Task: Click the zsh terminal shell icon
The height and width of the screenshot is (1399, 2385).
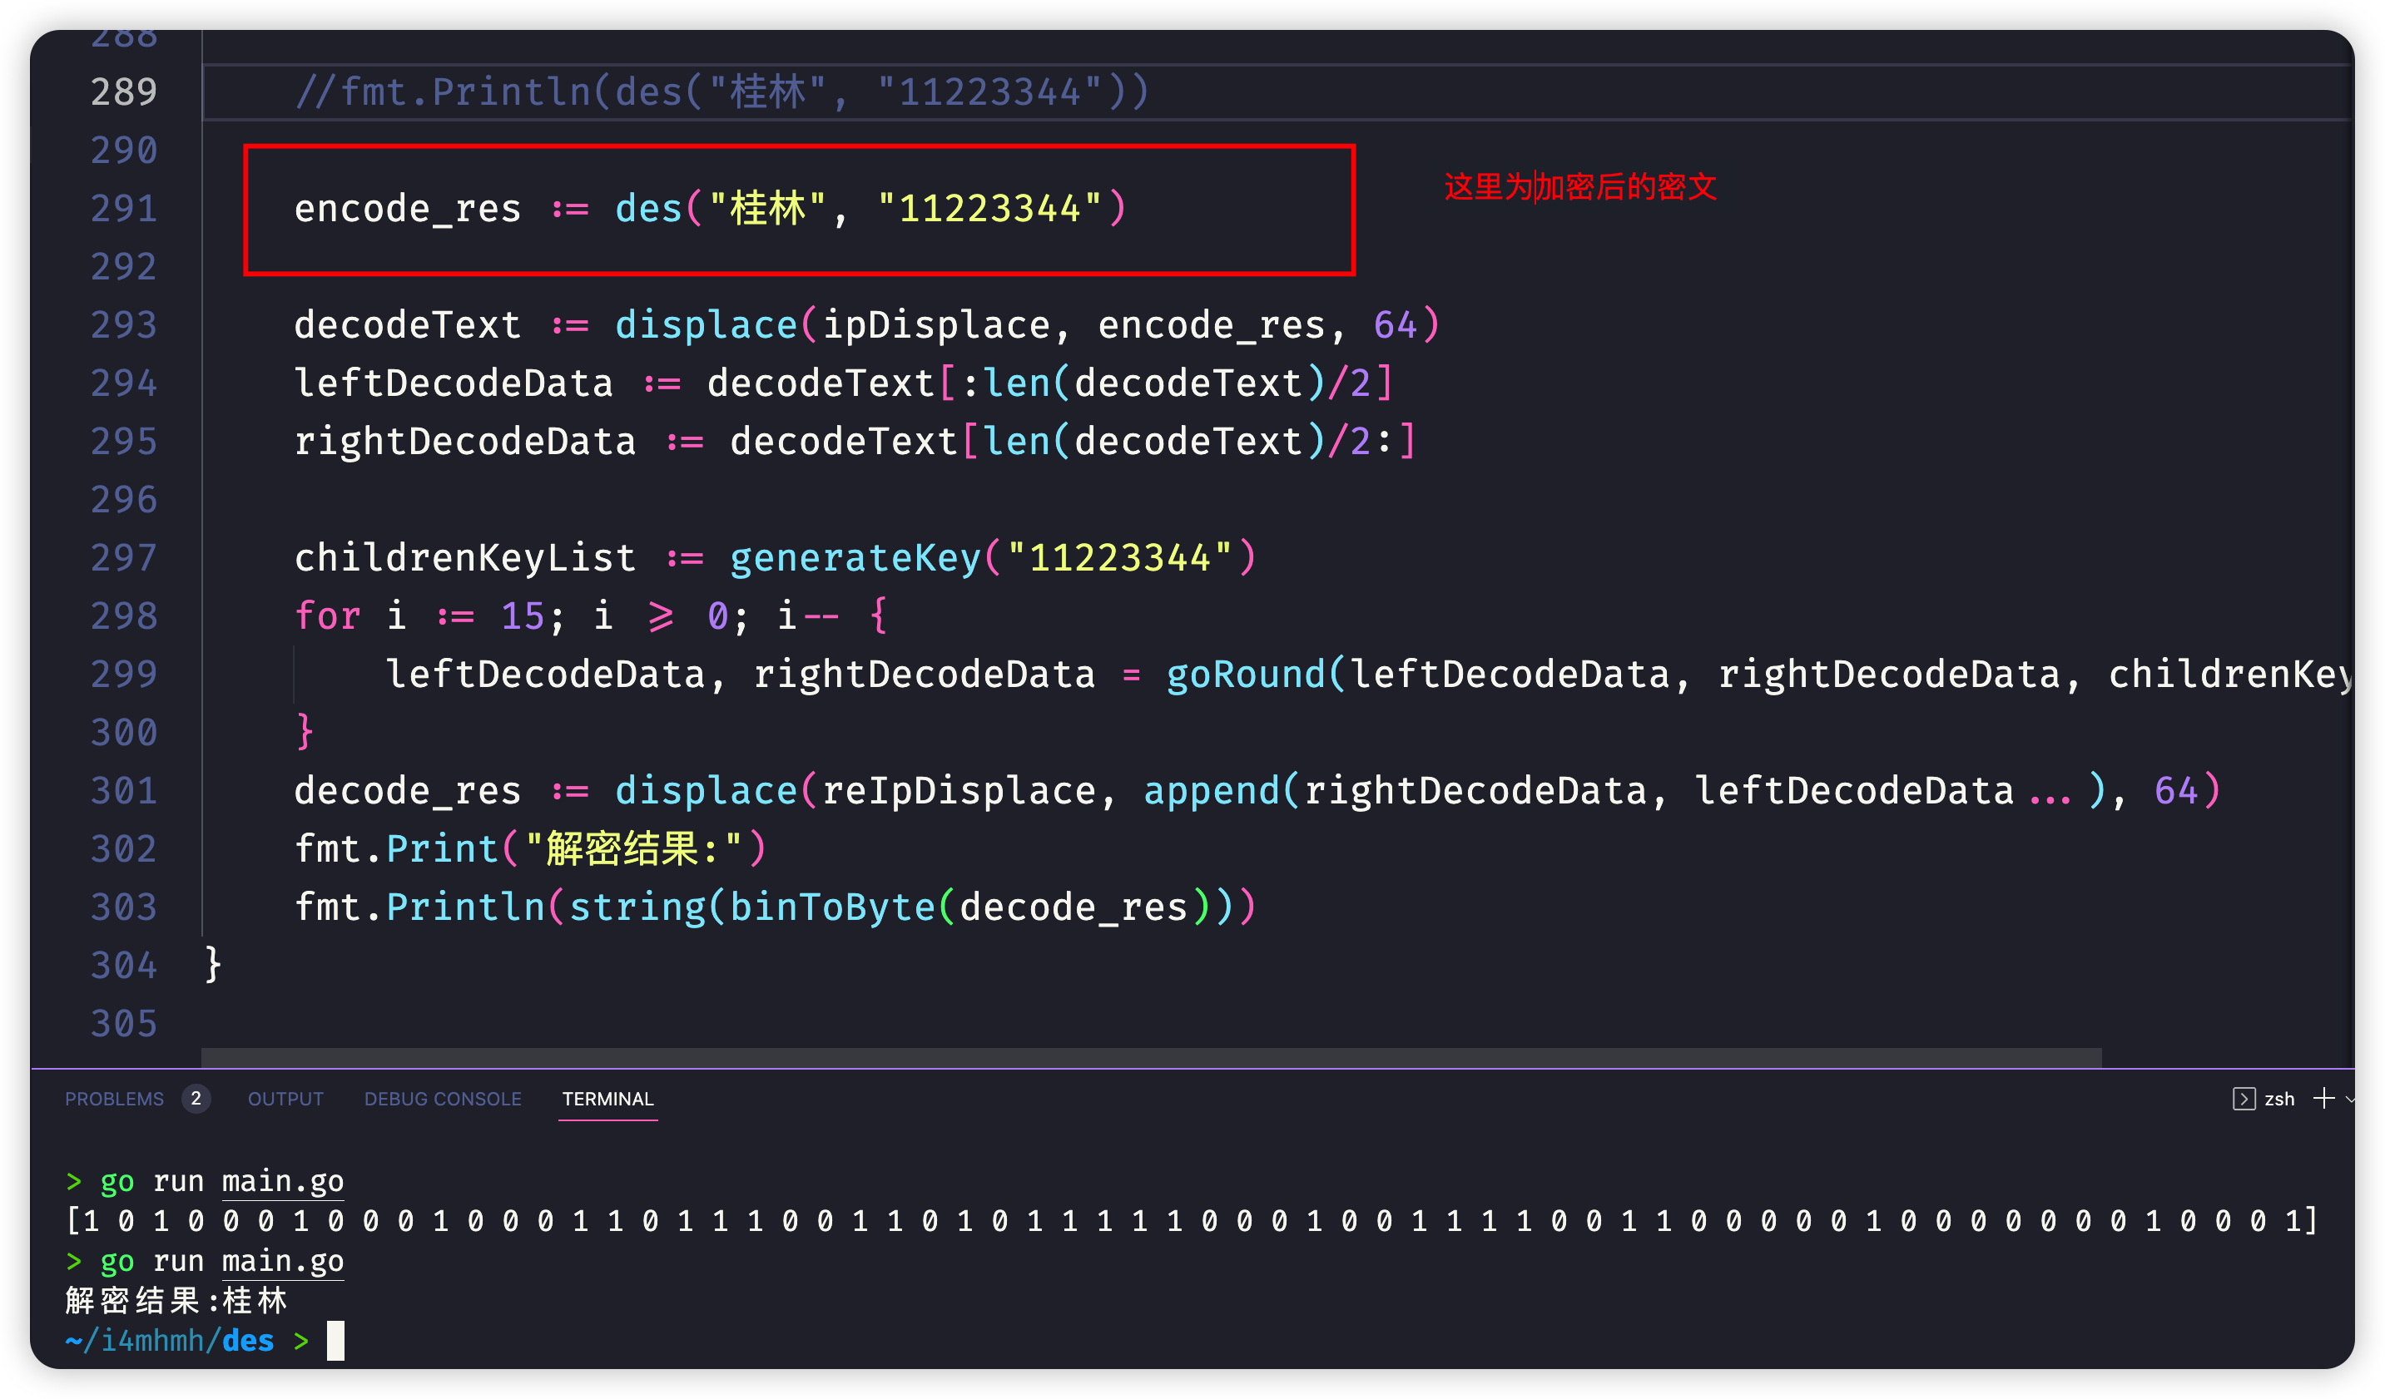Action: pyautogui.click(x=2243, y=1099)
